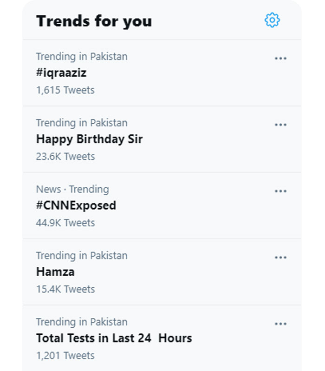Open more options for #iqraaziz trend
The image size is (325, 371).
280,59
